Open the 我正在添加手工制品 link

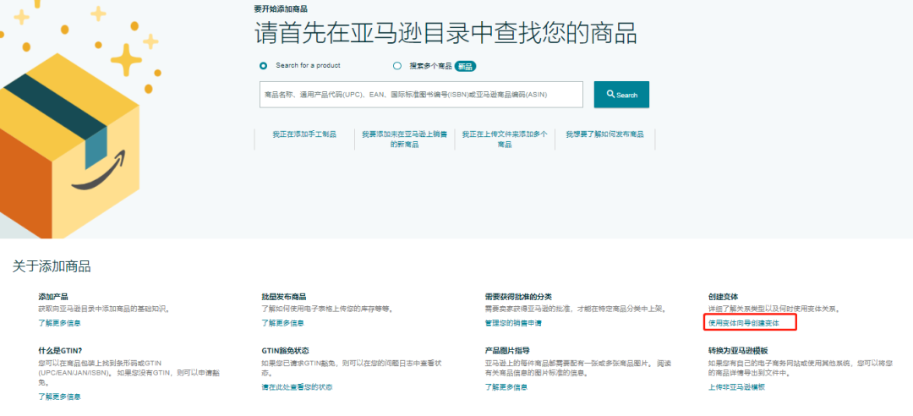pyautogui.click(x=304, y=134)
